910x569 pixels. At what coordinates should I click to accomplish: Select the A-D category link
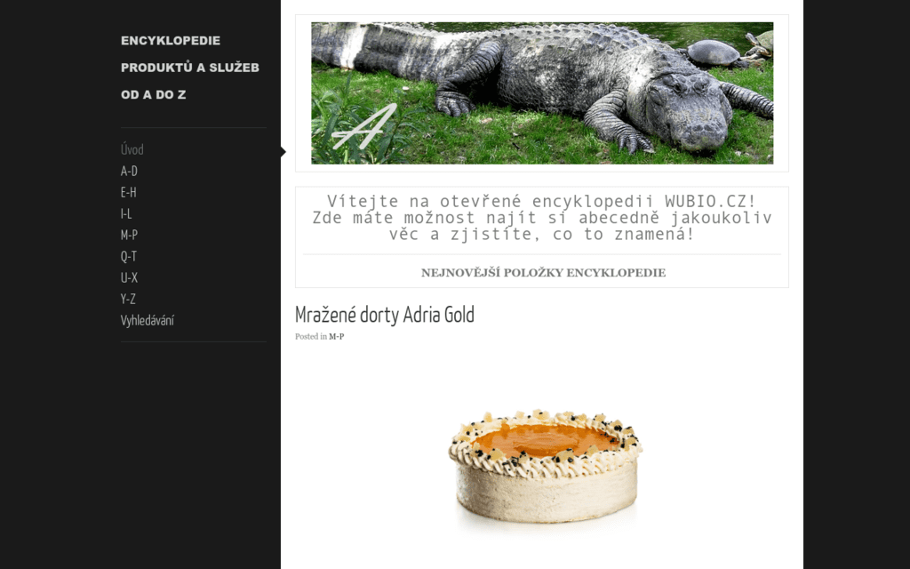click(129, 172)
